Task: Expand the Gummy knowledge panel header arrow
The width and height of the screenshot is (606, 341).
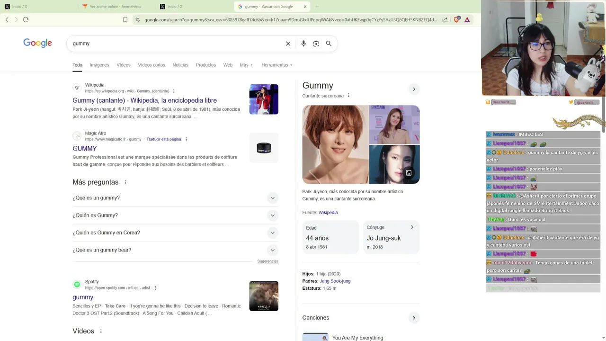Action: click(414, 89)
